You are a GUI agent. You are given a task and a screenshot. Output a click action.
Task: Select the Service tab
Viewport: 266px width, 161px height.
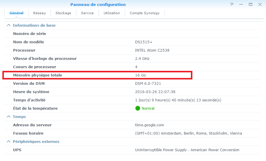point(87,13)
